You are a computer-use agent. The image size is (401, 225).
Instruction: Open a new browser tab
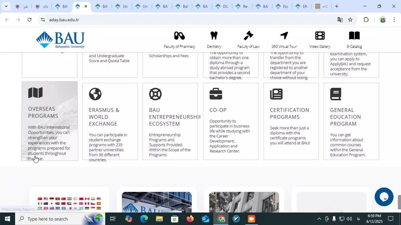[x=336, y=6]
